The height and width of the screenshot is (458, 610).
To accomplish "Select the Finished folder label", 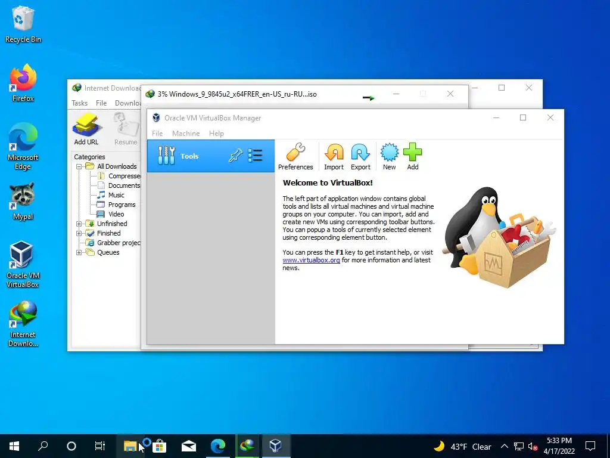I will pyautogui.click(x=108, y=233).
